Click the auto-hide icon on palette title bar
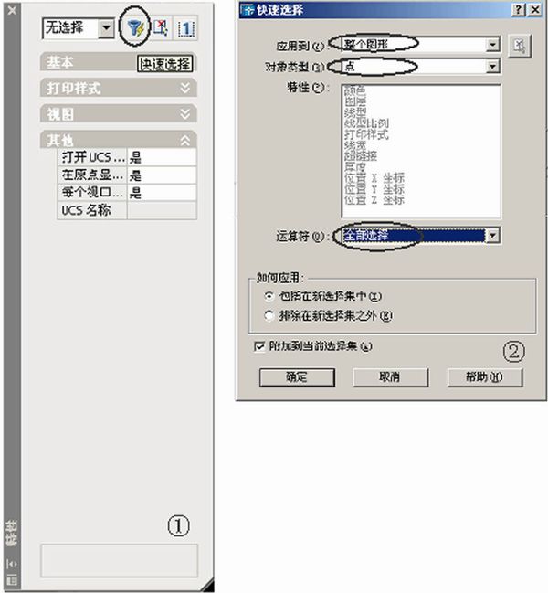This screenshot has height=593, width=548. click(12, 564)
